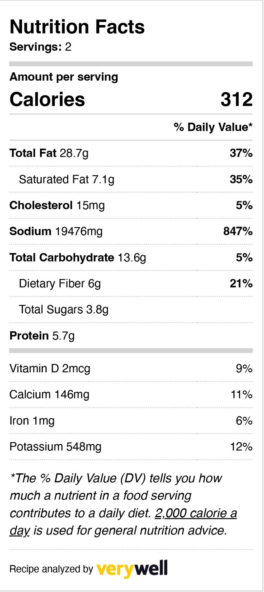This screenshot has width=264, height=592.
Task: Click the Sodium 19476mg entry
Action: pos(56,232)
